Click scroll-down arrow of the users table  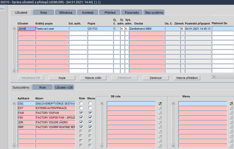pyautogui.click(x=14, y=71)
